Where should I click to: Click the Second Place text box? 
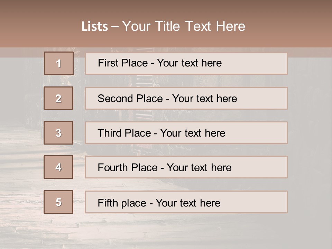tap(186, 98)
